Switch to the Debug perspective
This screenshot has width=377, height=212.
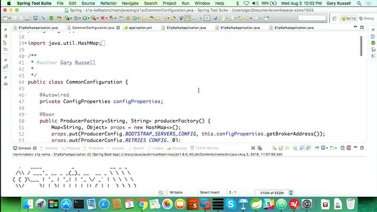[366, 18]
